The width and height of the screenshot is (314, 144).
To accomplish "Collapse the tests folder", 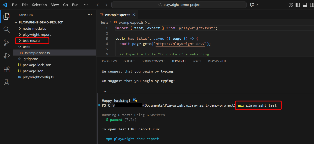I will tap(26, 47).
